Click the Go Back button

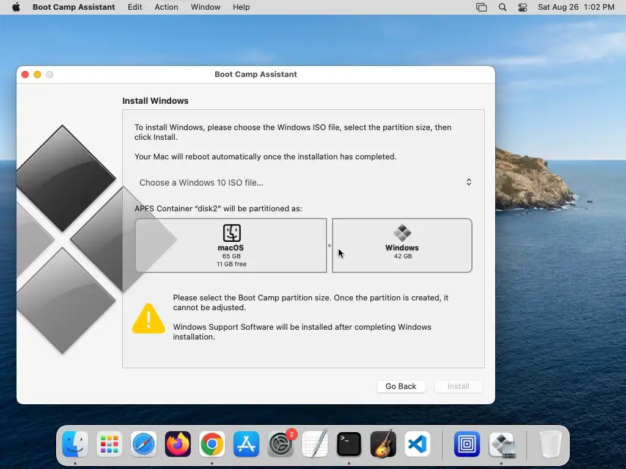pos(401,386)
